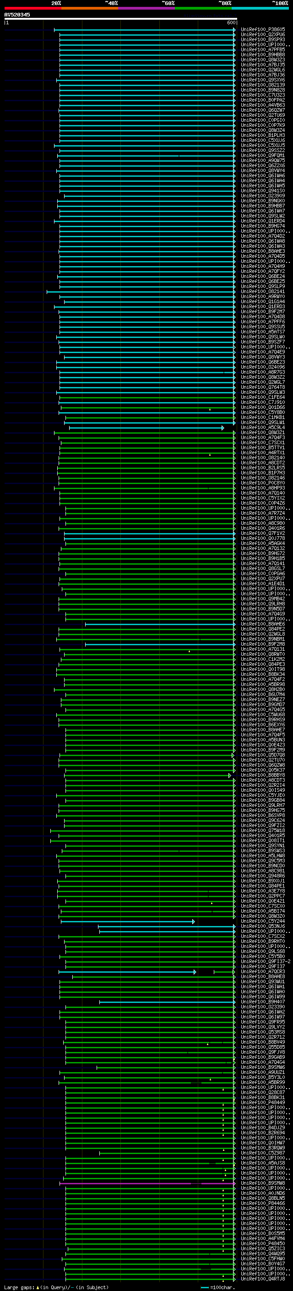Select the UniRef100_Q9MB42 label
Image resolution: width=293 pixels, height=1291 pixels.
pos(263,599)
